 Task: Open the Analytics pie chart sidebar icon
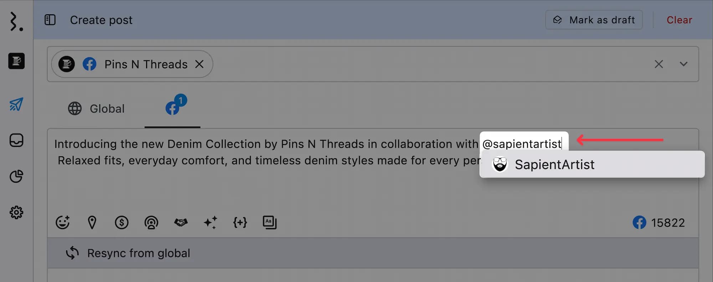click(16, 176)
